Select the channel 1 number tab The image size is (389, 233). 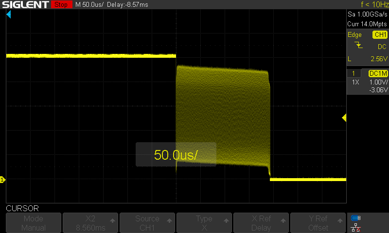(x=354, y=73)
